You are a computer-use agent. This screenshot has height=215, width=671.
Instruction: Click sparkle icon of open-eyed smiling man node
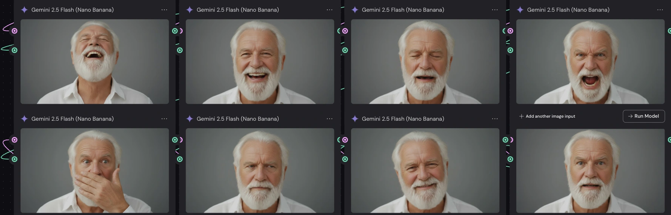190,10
